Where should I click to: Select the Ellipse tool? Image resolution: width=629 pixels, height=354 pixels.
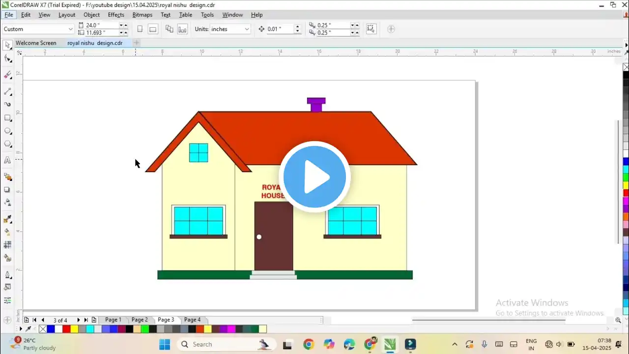pos(7,131)
